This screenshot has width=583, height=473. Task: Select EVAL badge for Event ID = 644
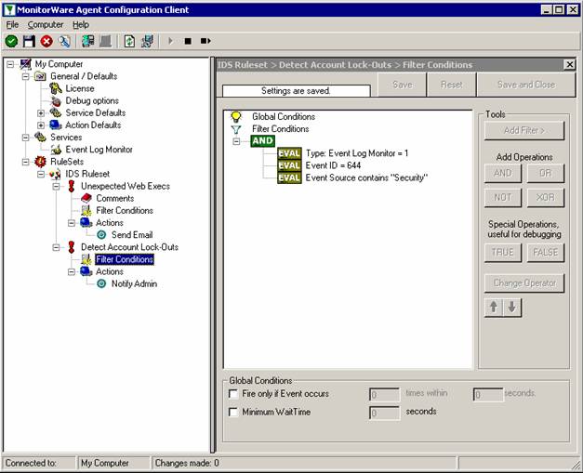pos(289,165)
